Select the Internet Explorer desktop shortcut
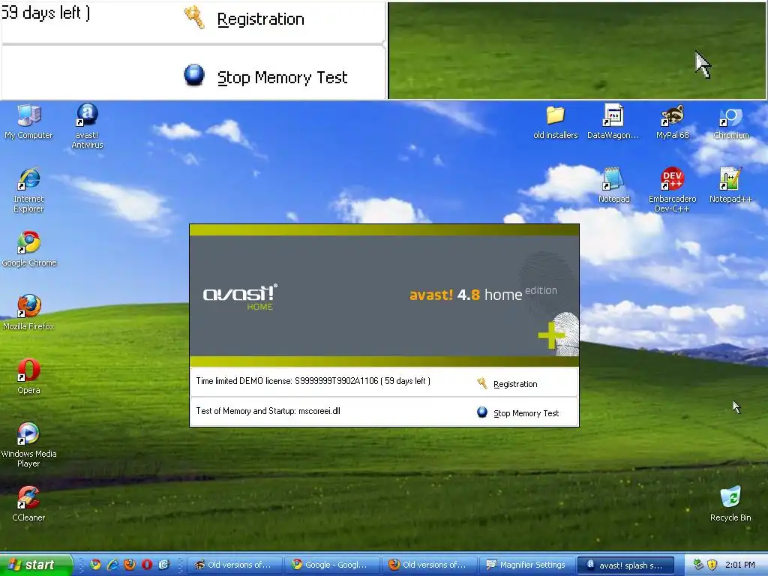The width and height of the screenshot is (768, 576). [x=29, y=190]
